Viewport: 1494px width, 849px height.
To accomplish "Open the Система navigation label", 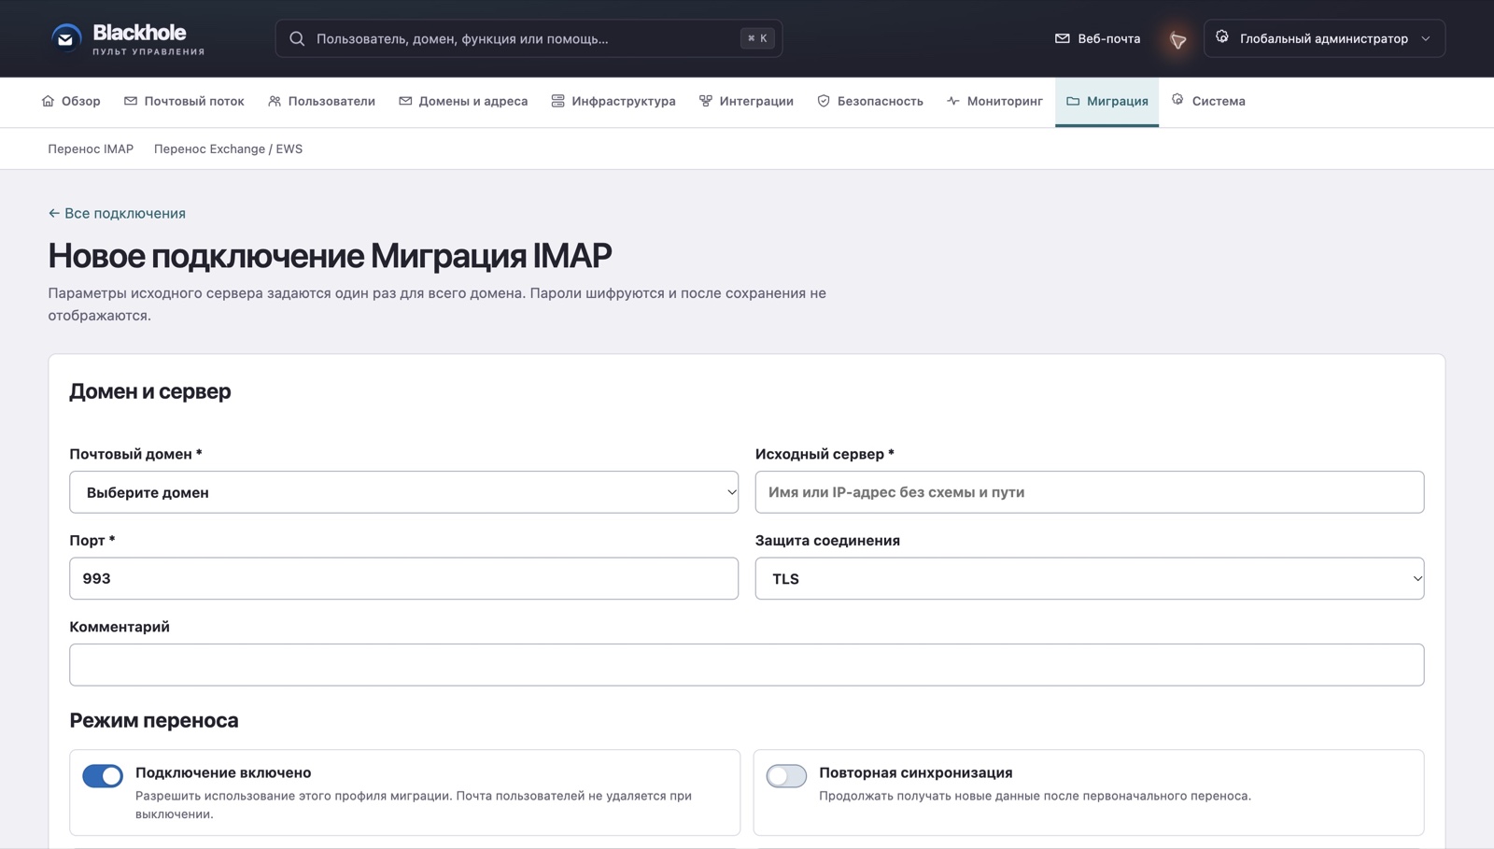I will coord(1219,101).
